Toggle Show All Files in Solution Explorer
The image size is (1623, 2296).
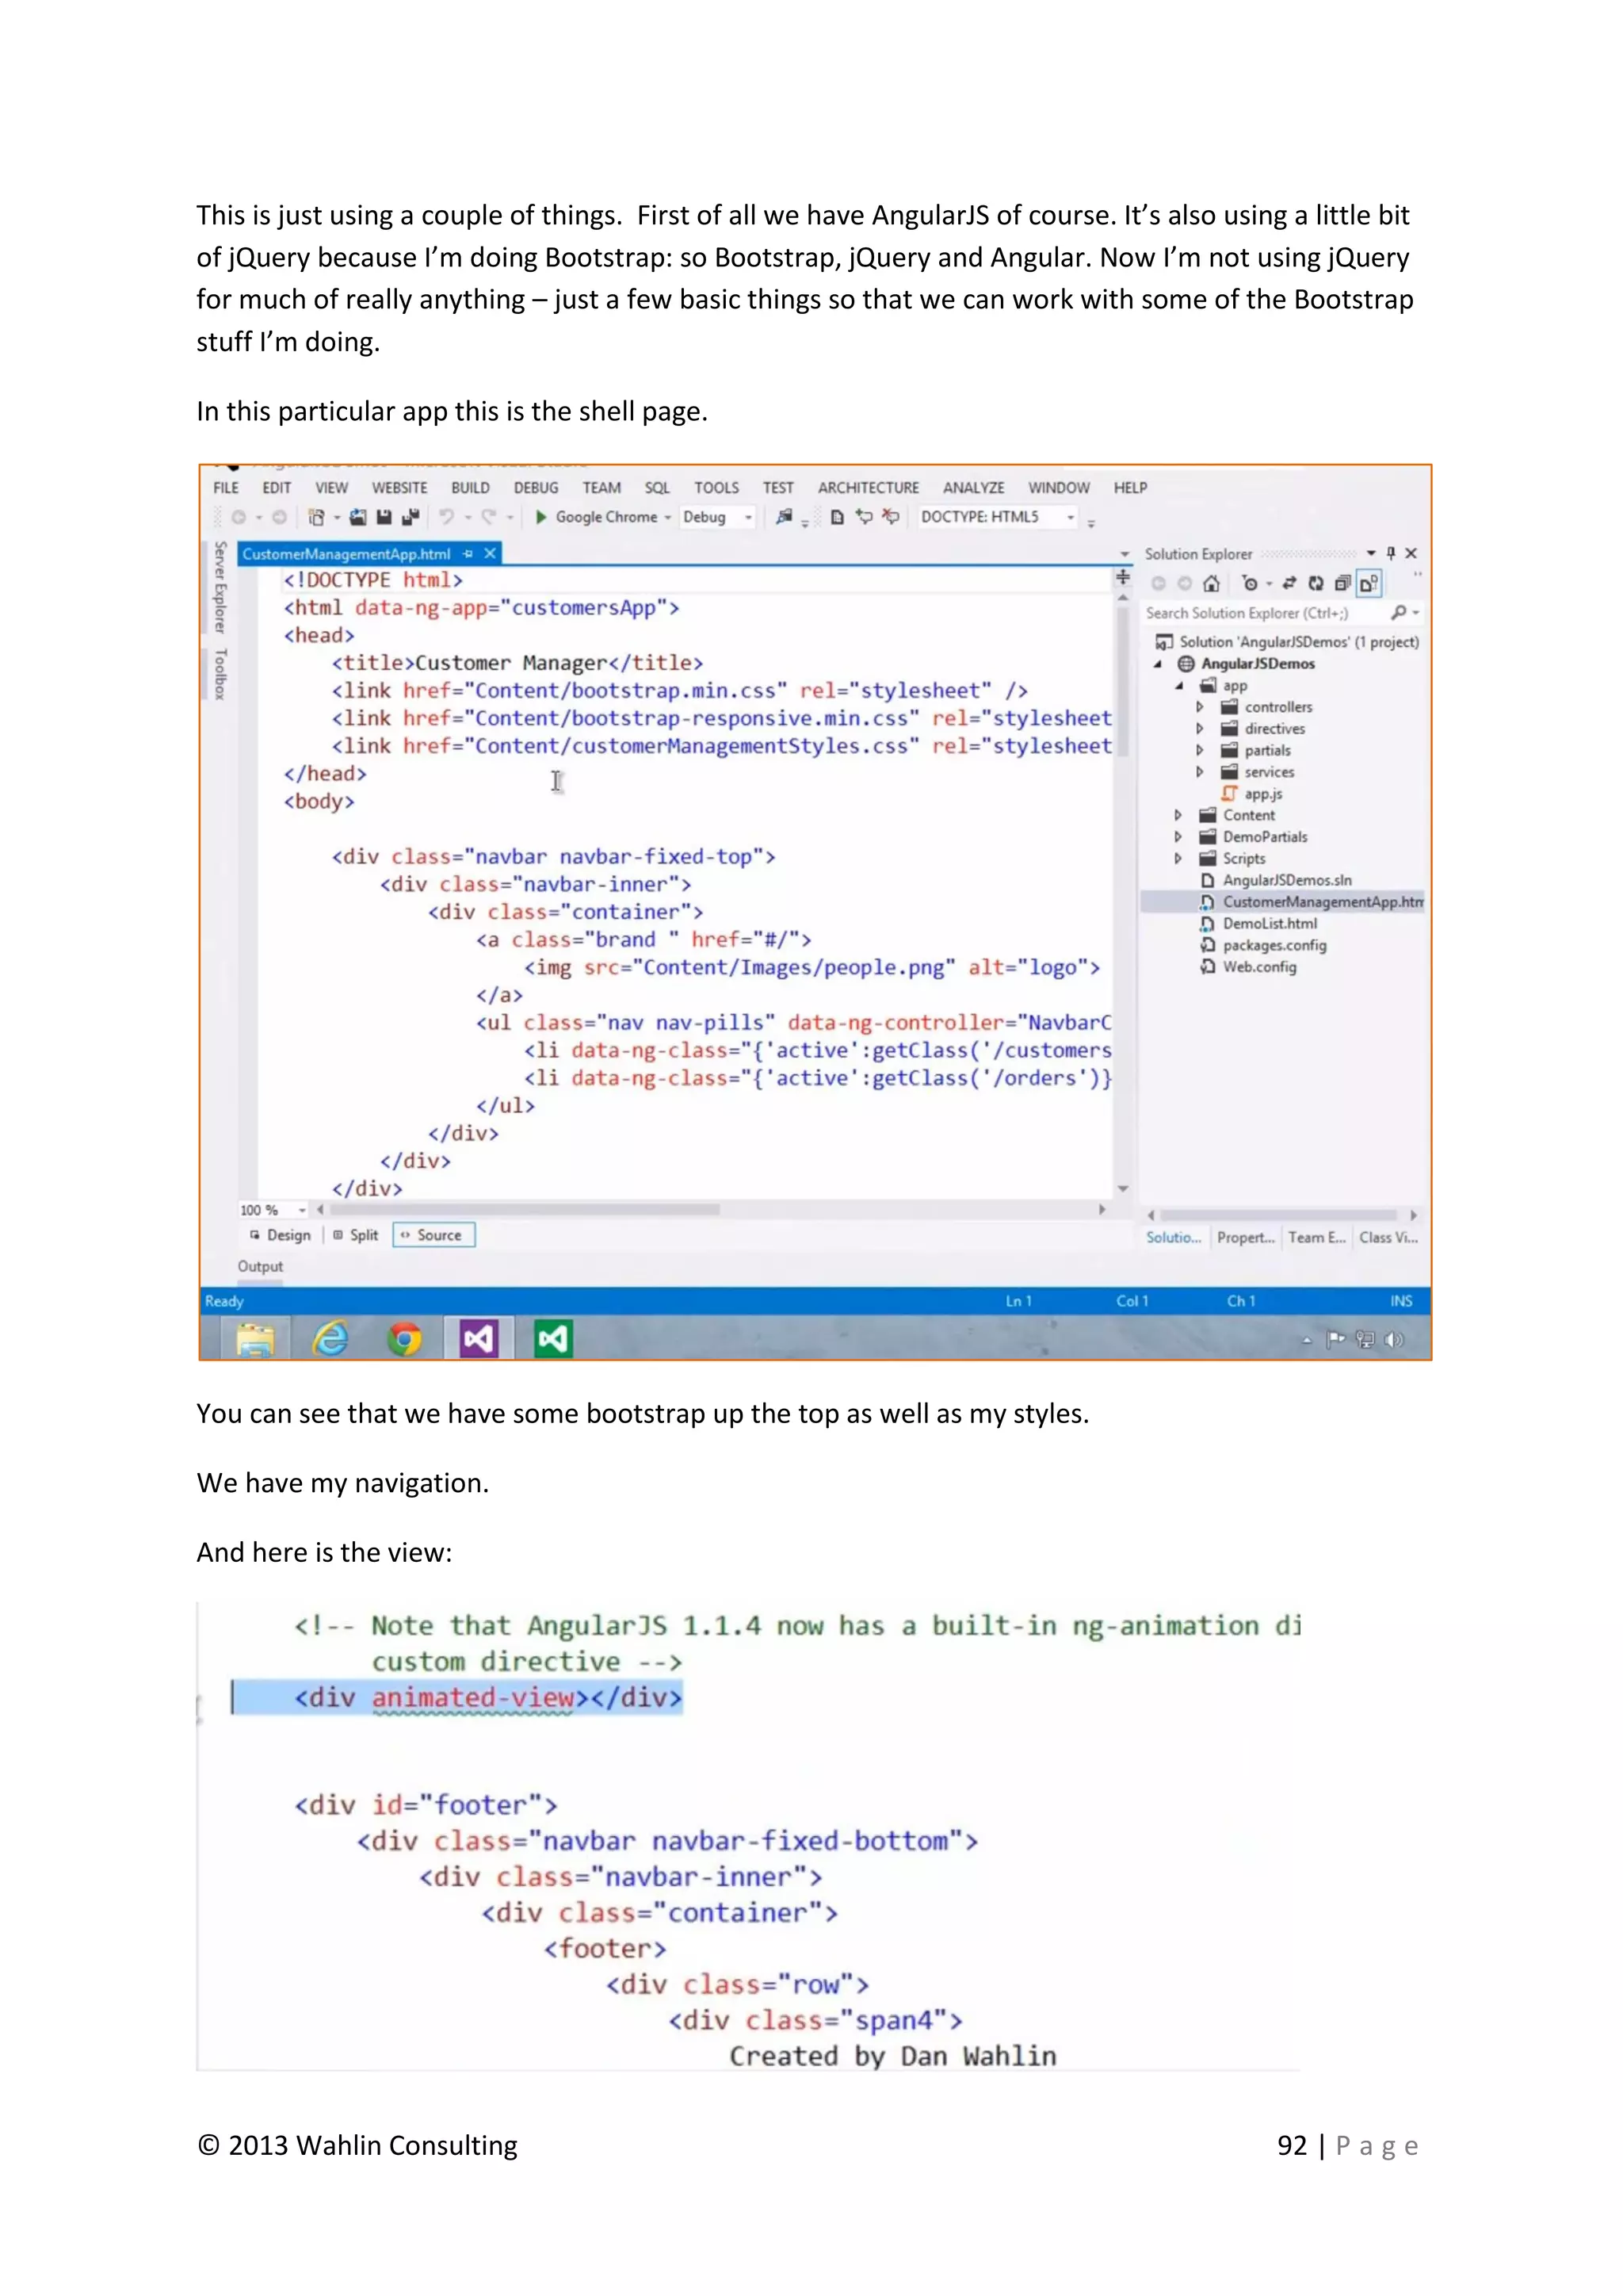pyautogui.click(x=1369, y=583)
